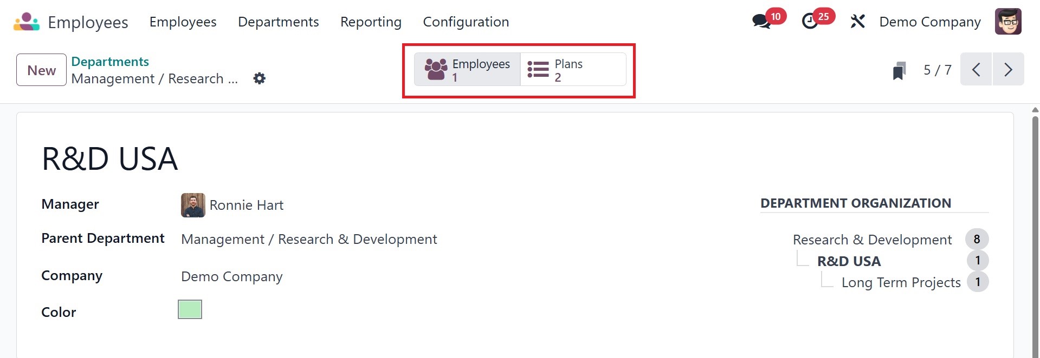The width and height of the screenshot is (1040, 358).
Task: Click the debug tools wrench icon
Action: click(x=857, y=22)
